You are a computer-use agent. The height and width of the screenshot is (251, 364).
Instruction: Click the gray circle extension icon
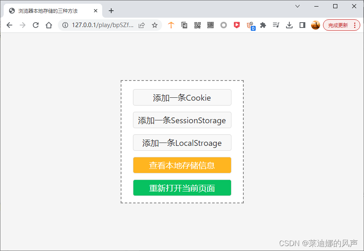(224, 25)
